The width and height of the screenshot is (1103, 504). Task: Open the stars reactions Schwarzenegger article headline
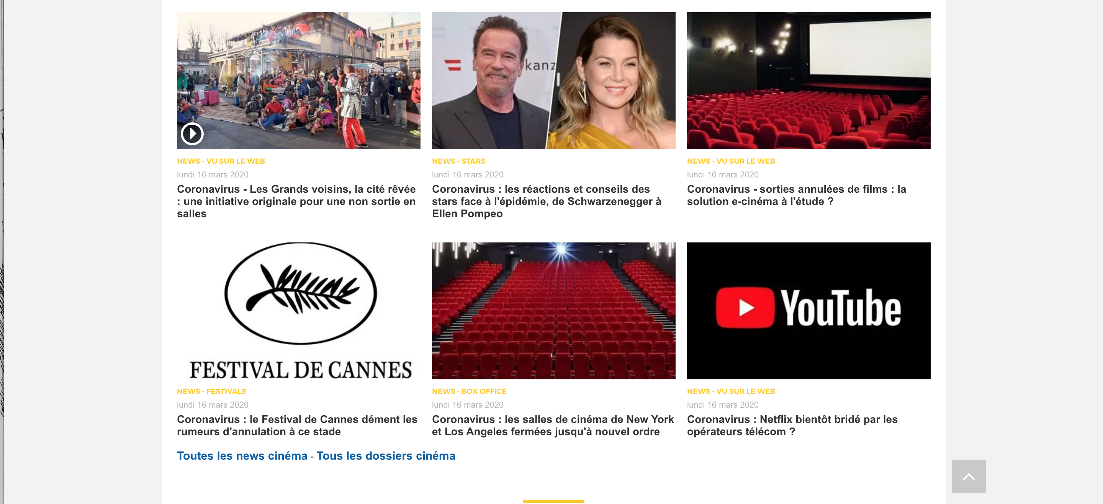[547, 202]
